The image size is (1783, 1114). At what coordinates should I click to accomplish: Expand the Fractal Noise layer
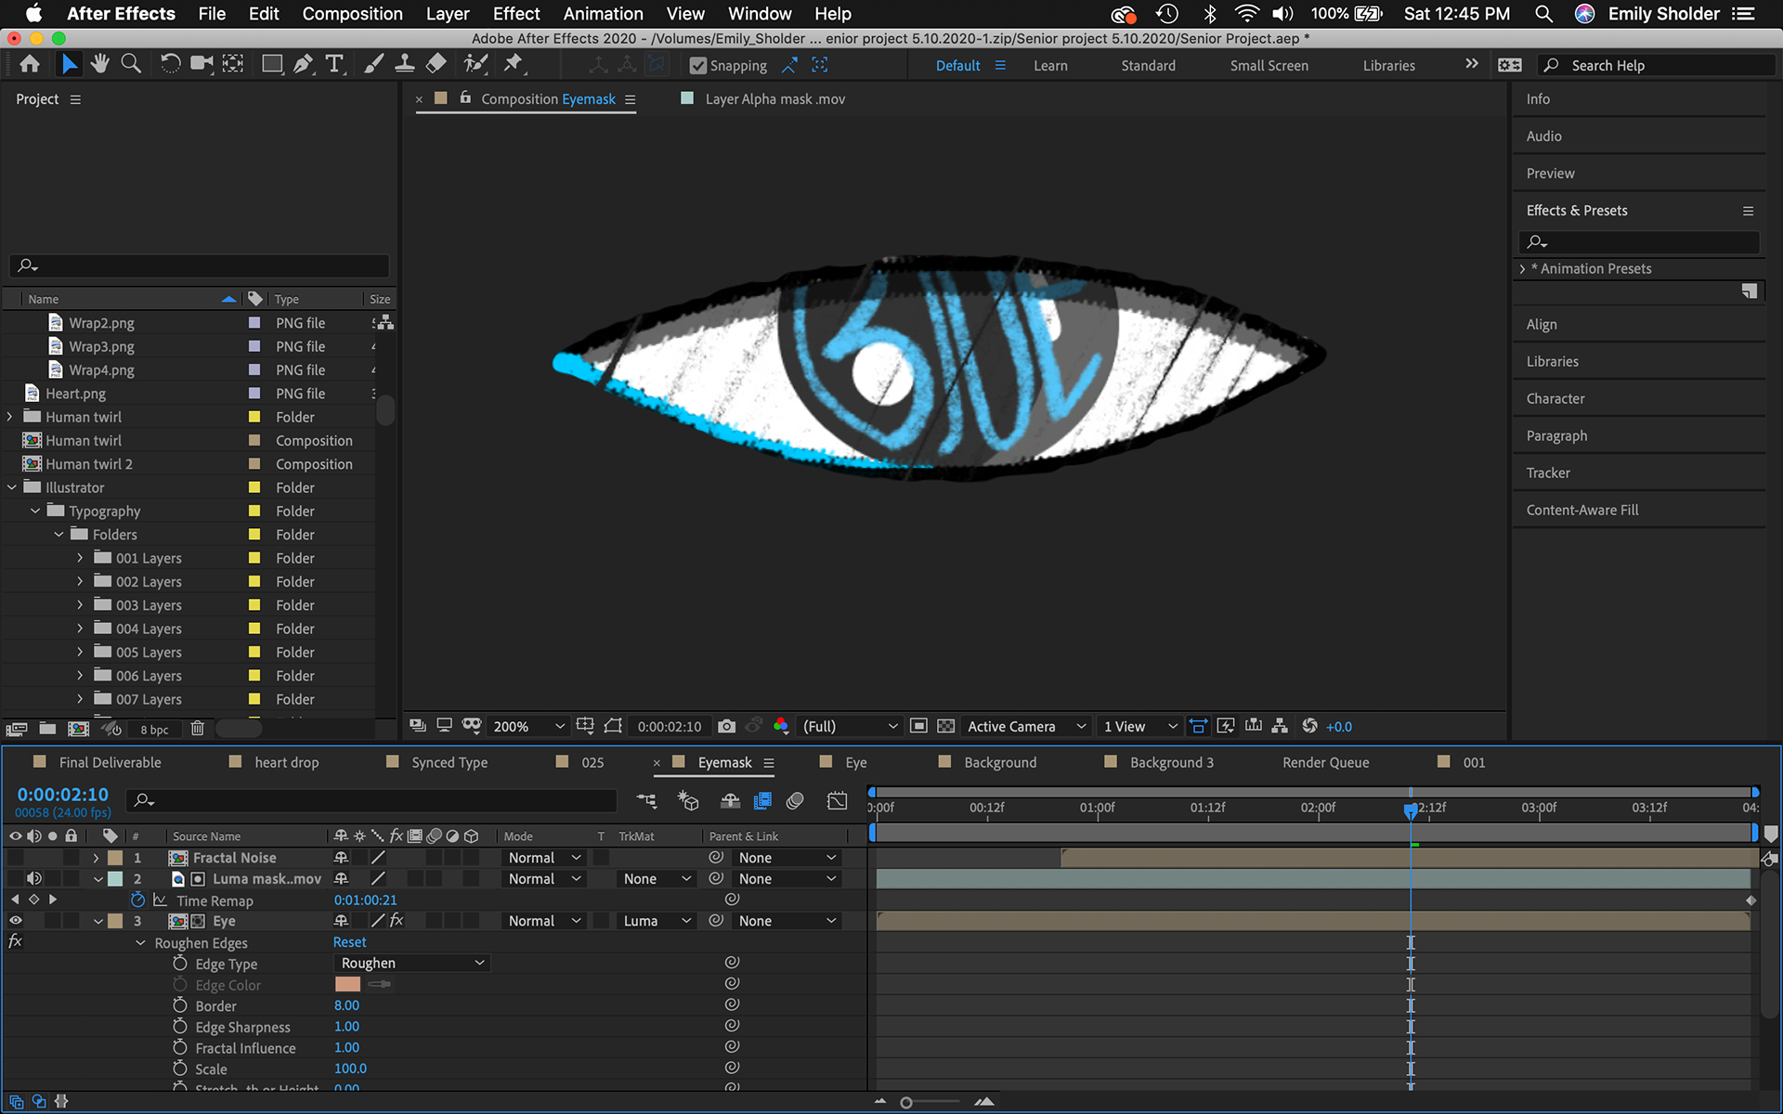pyautogui.click(x=96, y=858)
